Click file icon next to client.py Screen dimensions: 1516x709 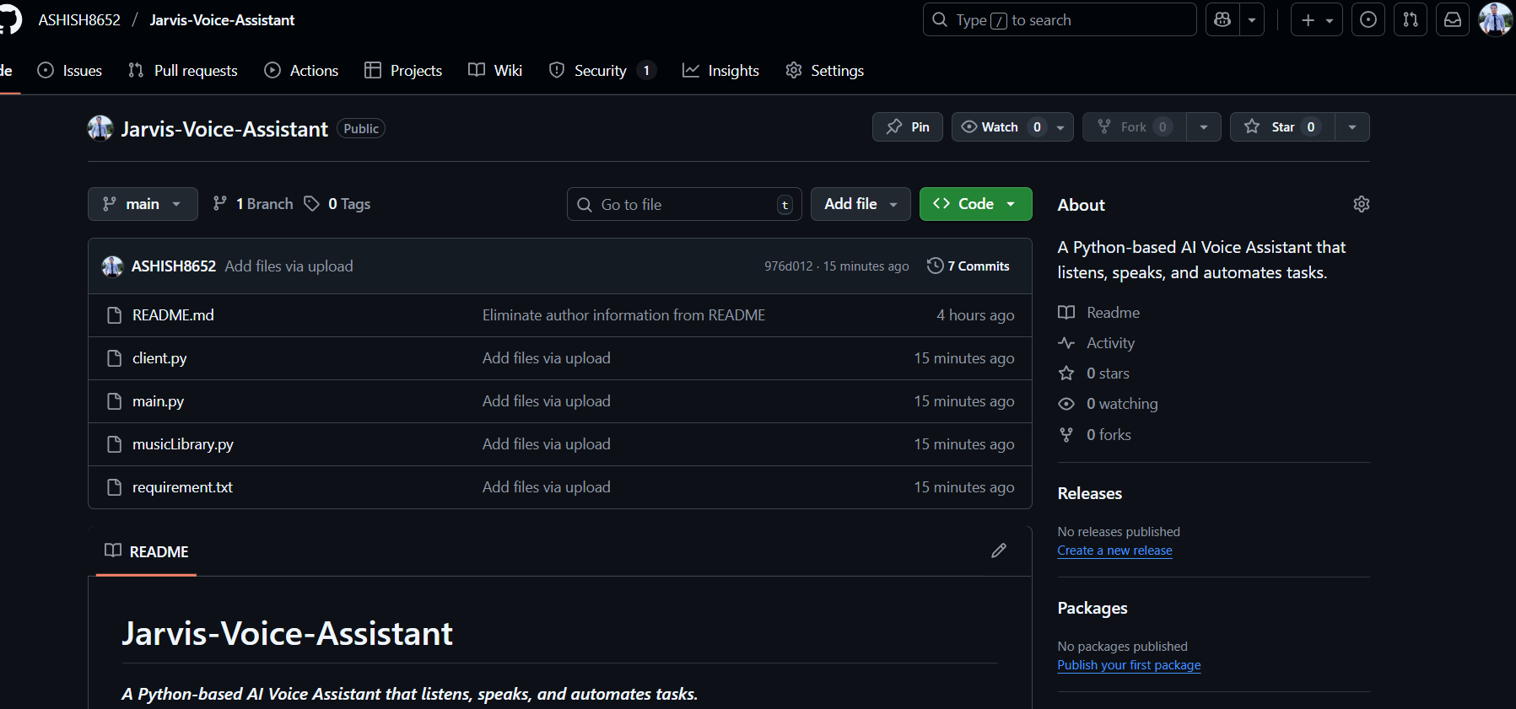(x=115, y=358)
